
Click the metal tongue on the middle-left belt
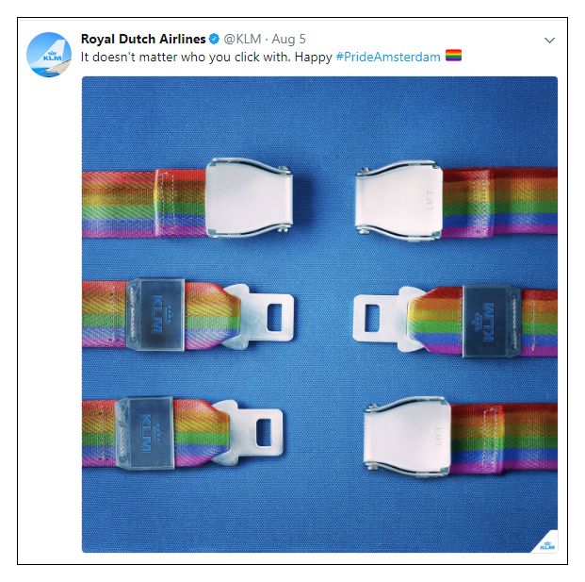(260, 317)
